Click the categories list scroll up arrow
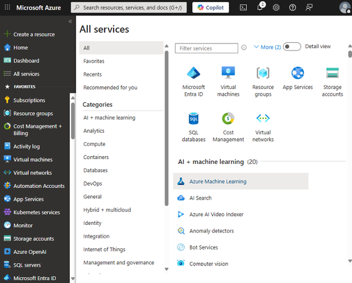 tap(167, 46)
